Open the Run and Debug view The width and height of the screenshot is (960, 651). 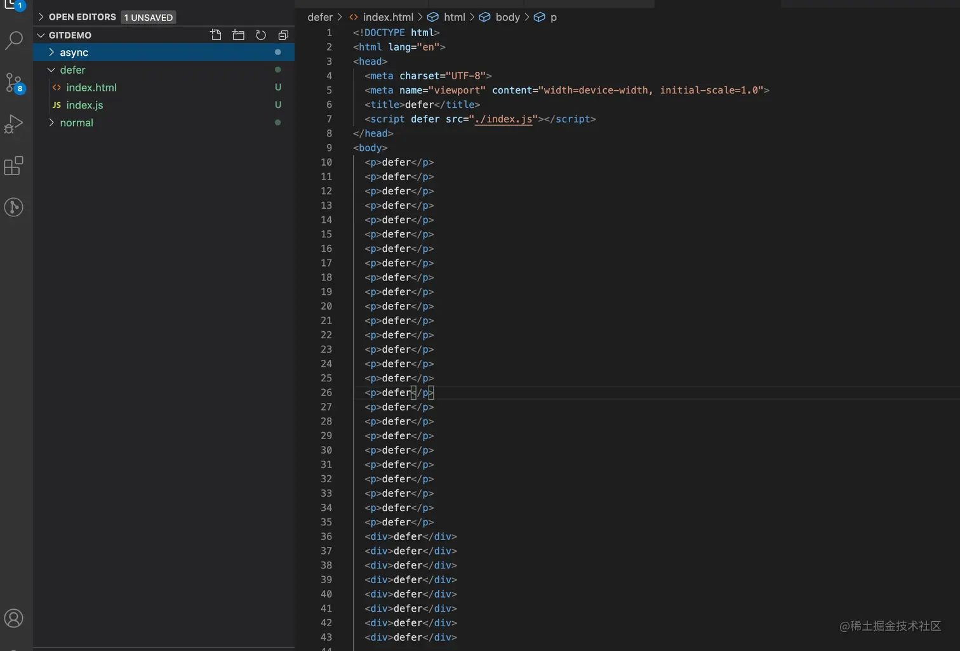tap(14, 124)
